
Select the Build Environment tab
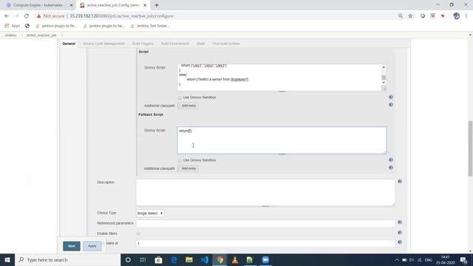click(175, 44)
